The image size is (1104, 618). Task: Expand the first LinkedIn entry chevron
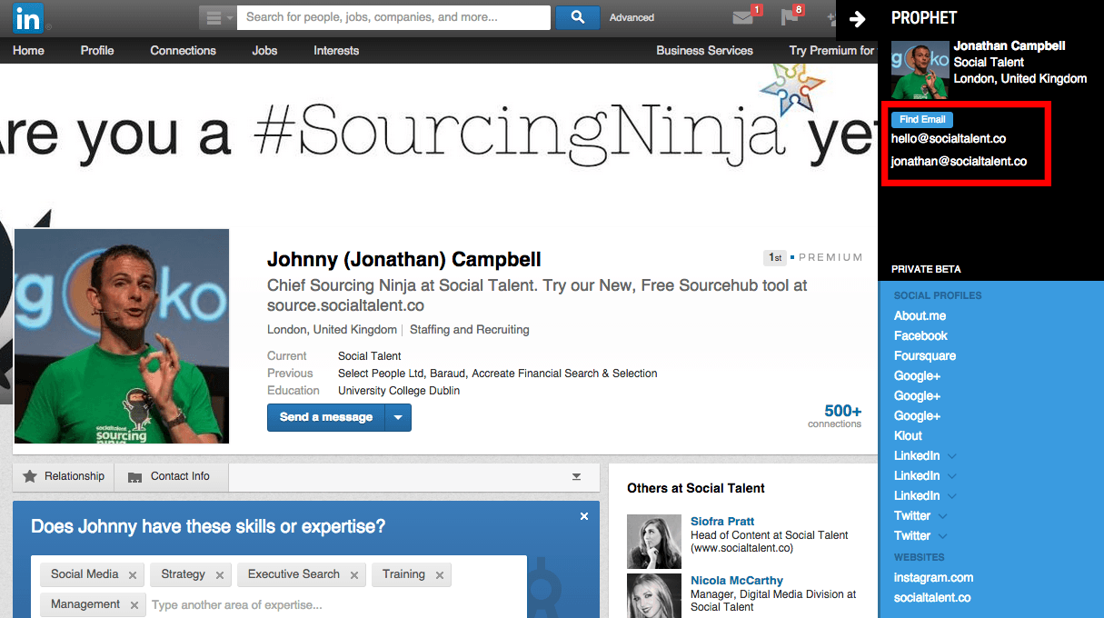click(951, 455)
